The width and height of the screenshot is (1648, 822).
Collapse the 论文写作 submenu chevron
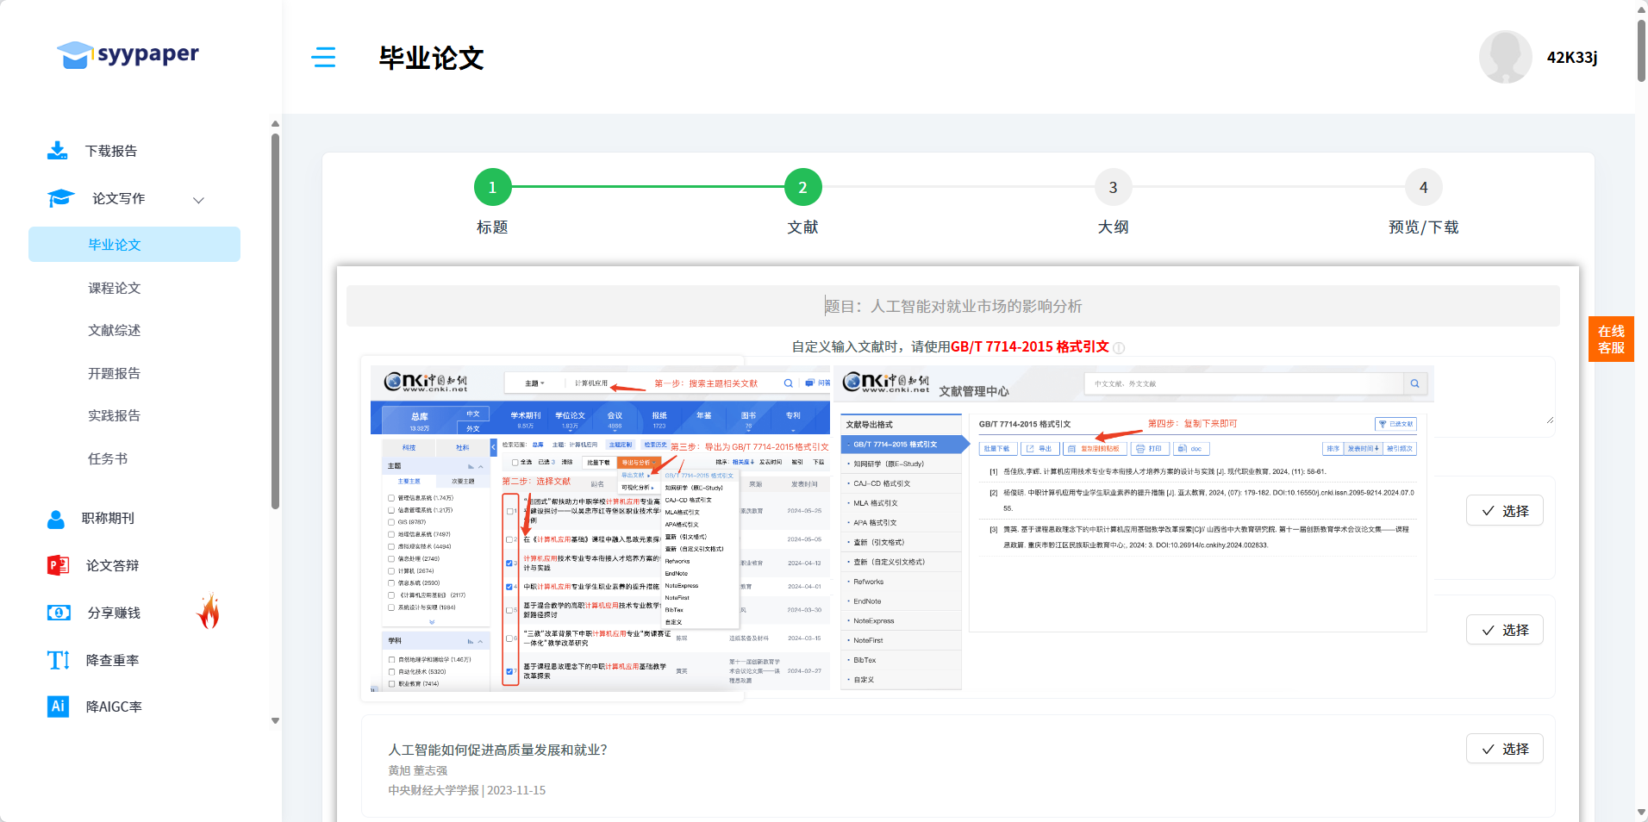(x=198, y=200)
